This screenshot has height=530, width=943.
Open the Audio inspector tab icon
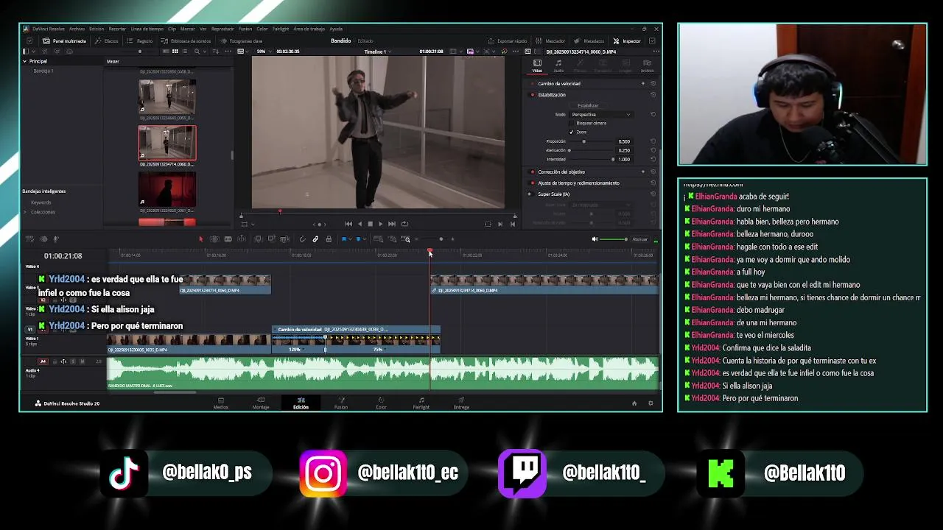(558, 65)
